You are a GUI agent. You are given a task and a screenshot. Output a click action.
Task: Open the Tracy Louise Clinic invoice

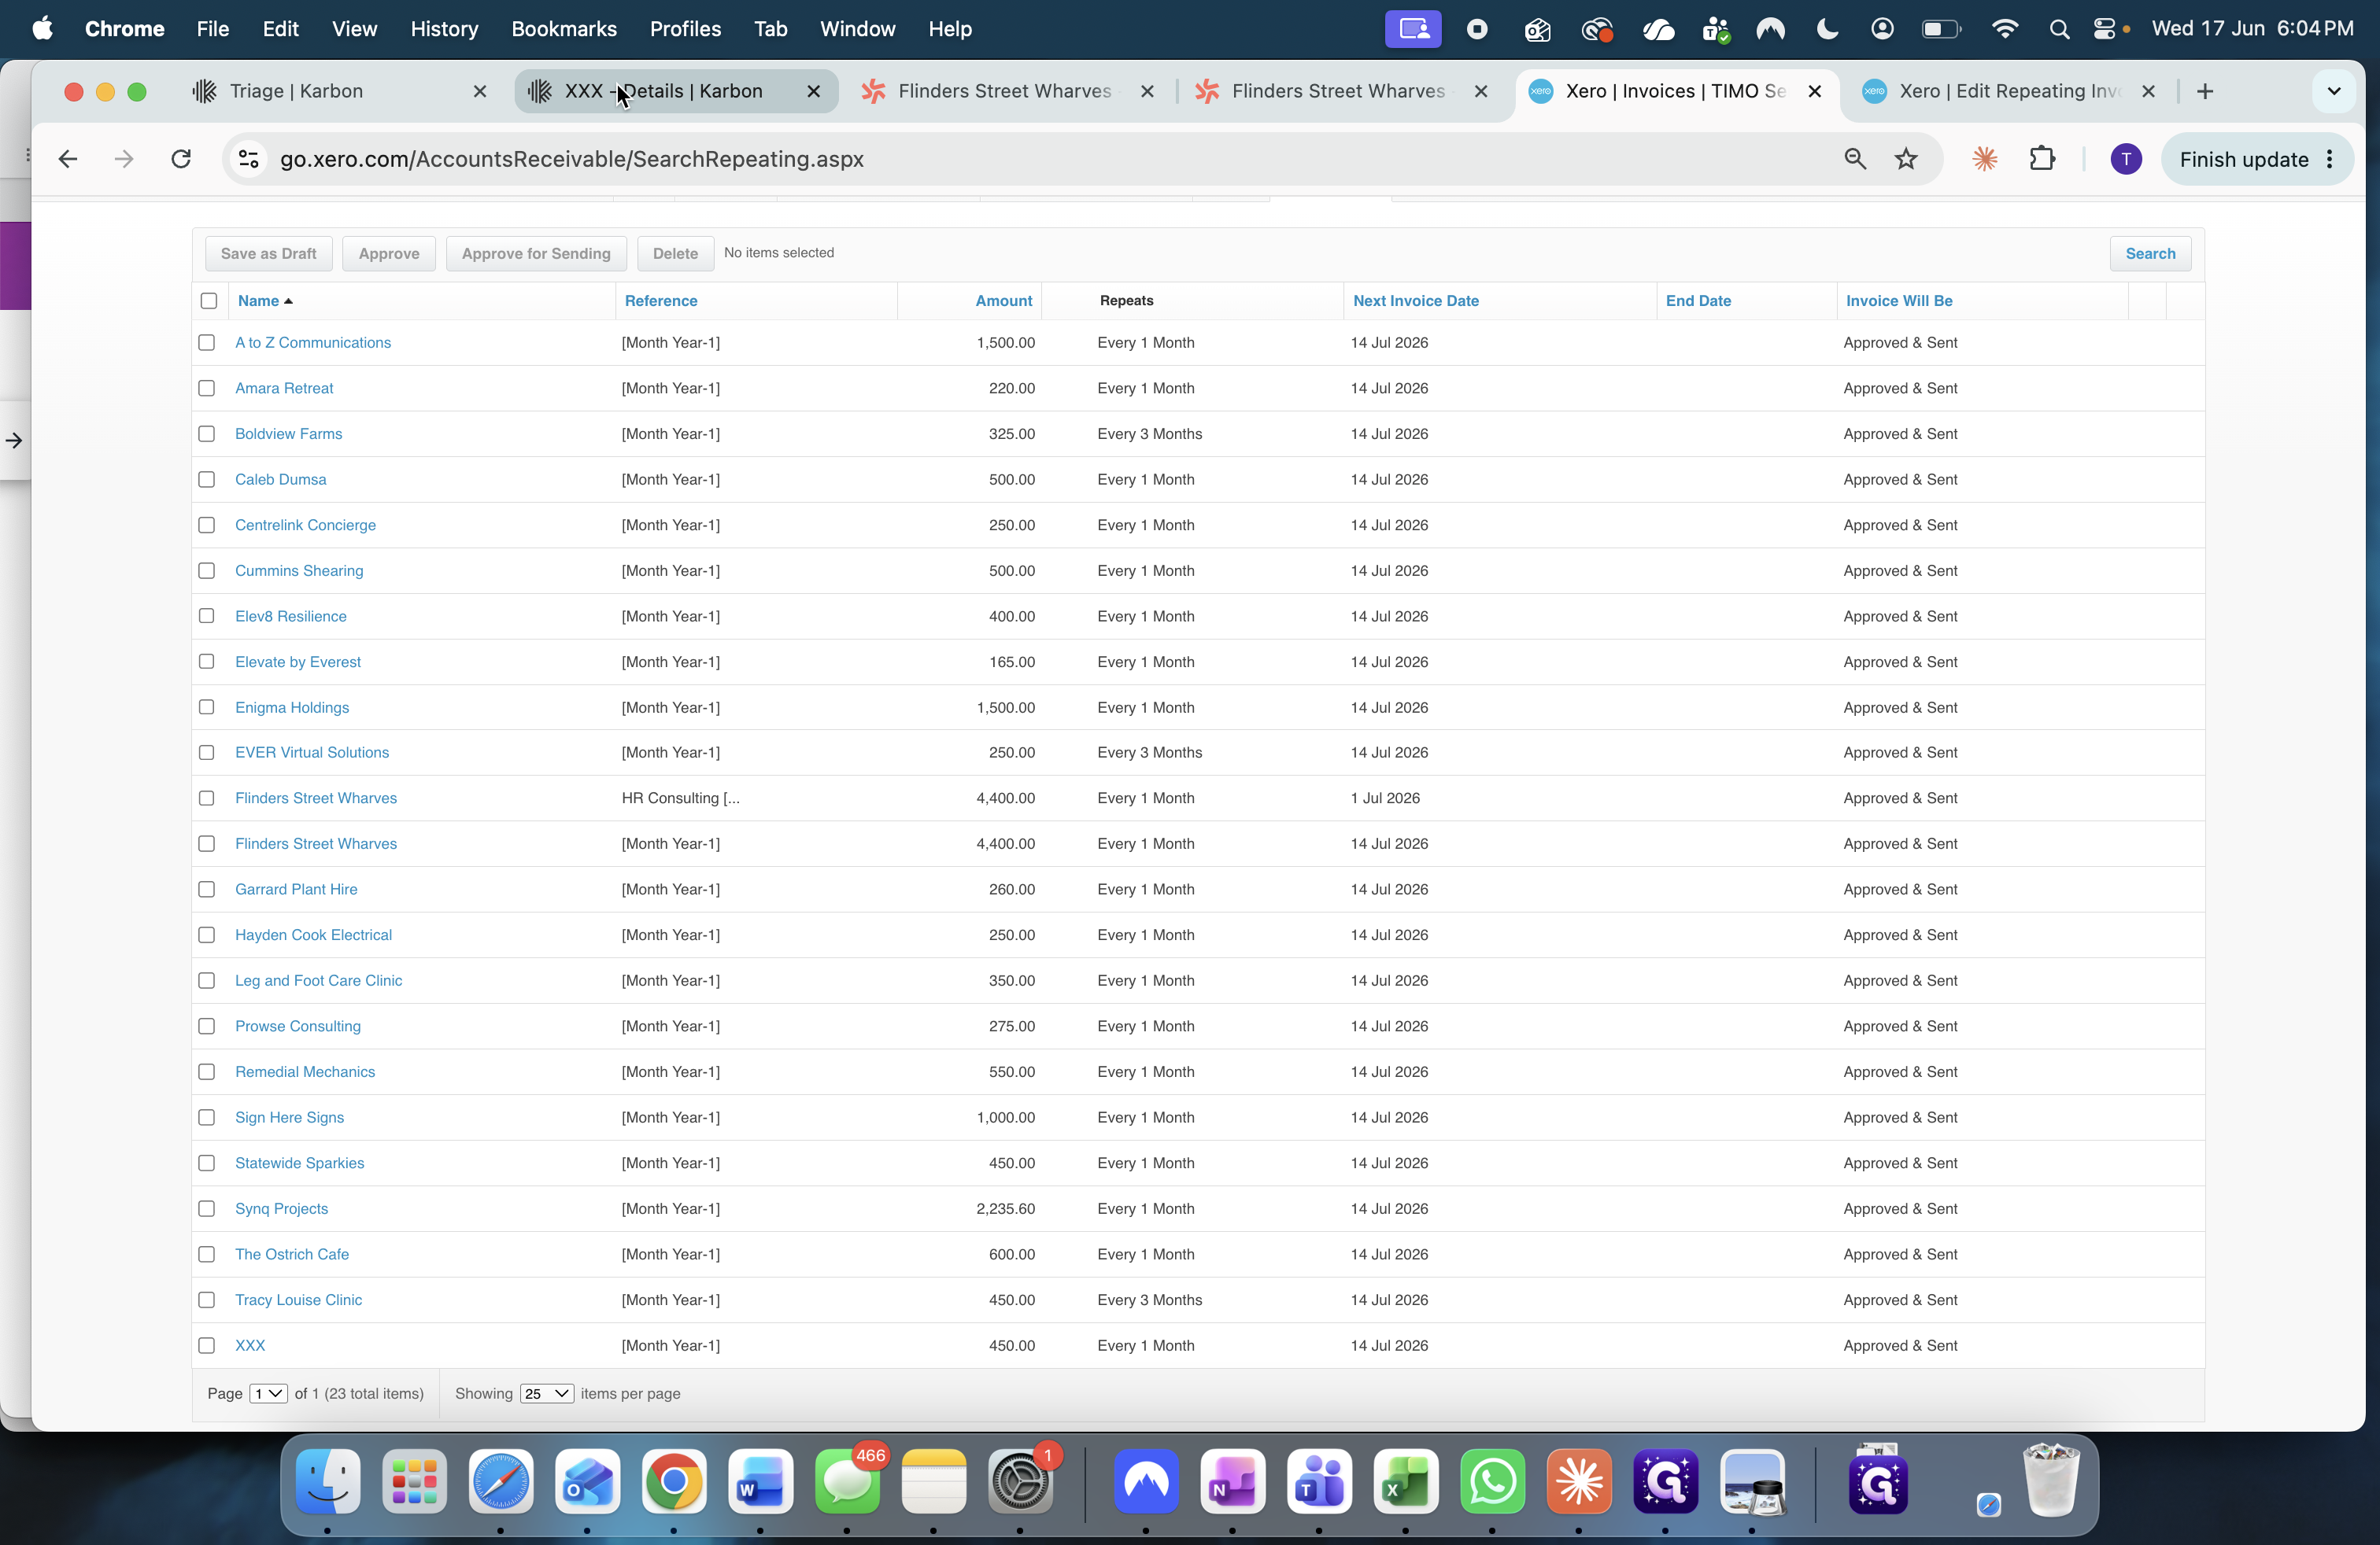[298, 1300]
